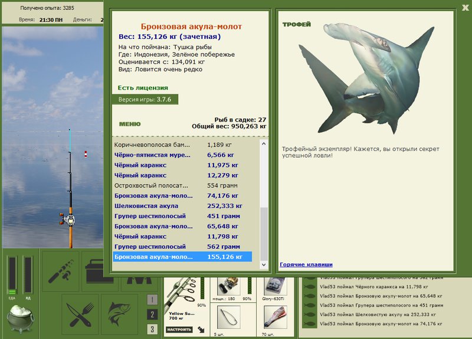
Task: Select Бронзовая акула-моло... 65,648 кг row
Action: (x=182, y=226)
